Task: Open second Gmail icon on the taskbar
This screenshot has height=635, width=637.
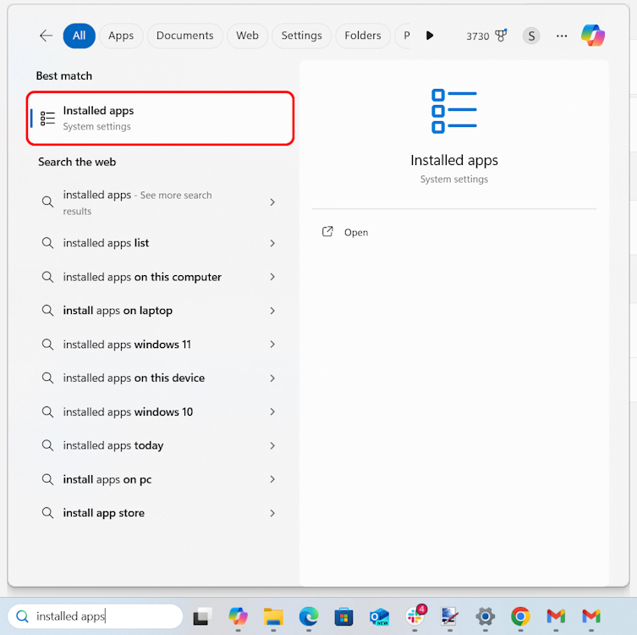Action: (591, 616)
